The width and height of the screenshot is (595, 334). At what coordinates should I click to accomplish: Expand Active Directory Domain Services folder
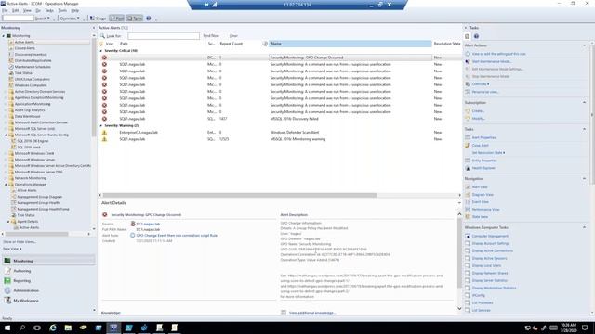click(x=6, y=92)
